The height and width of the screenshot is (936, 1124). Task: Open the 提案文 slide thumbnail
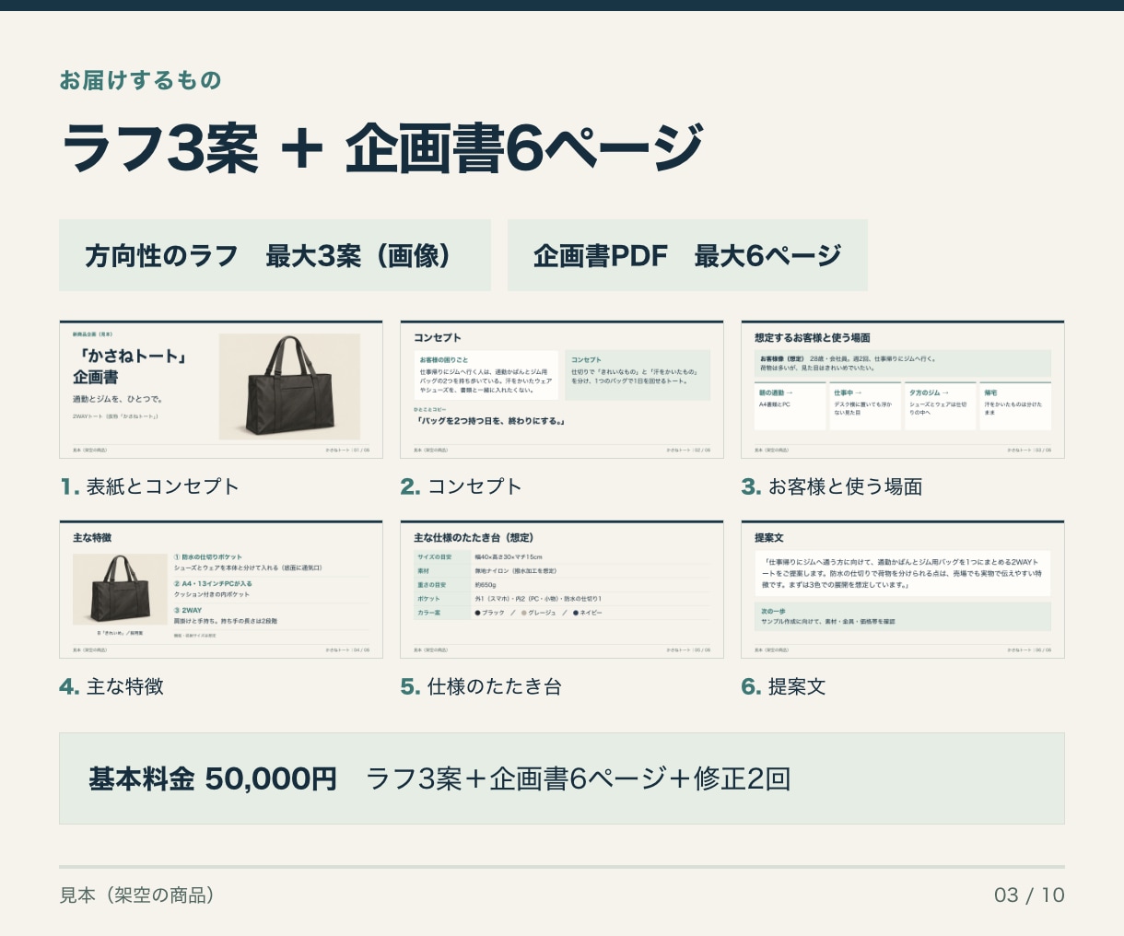coord(903,590)
